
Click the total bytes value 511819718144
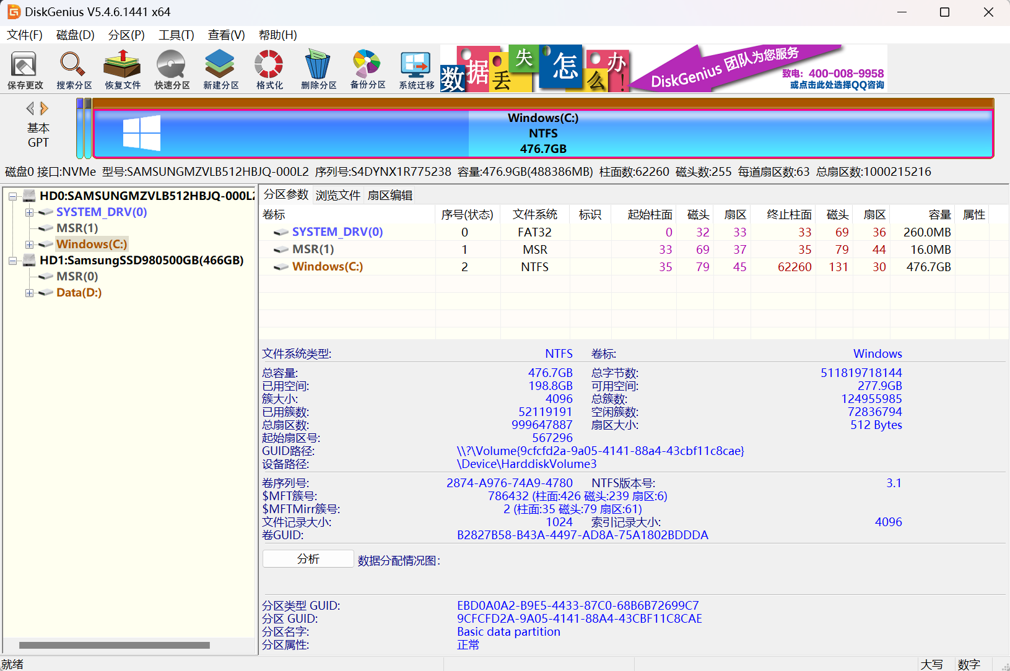[x=861, y=373]
